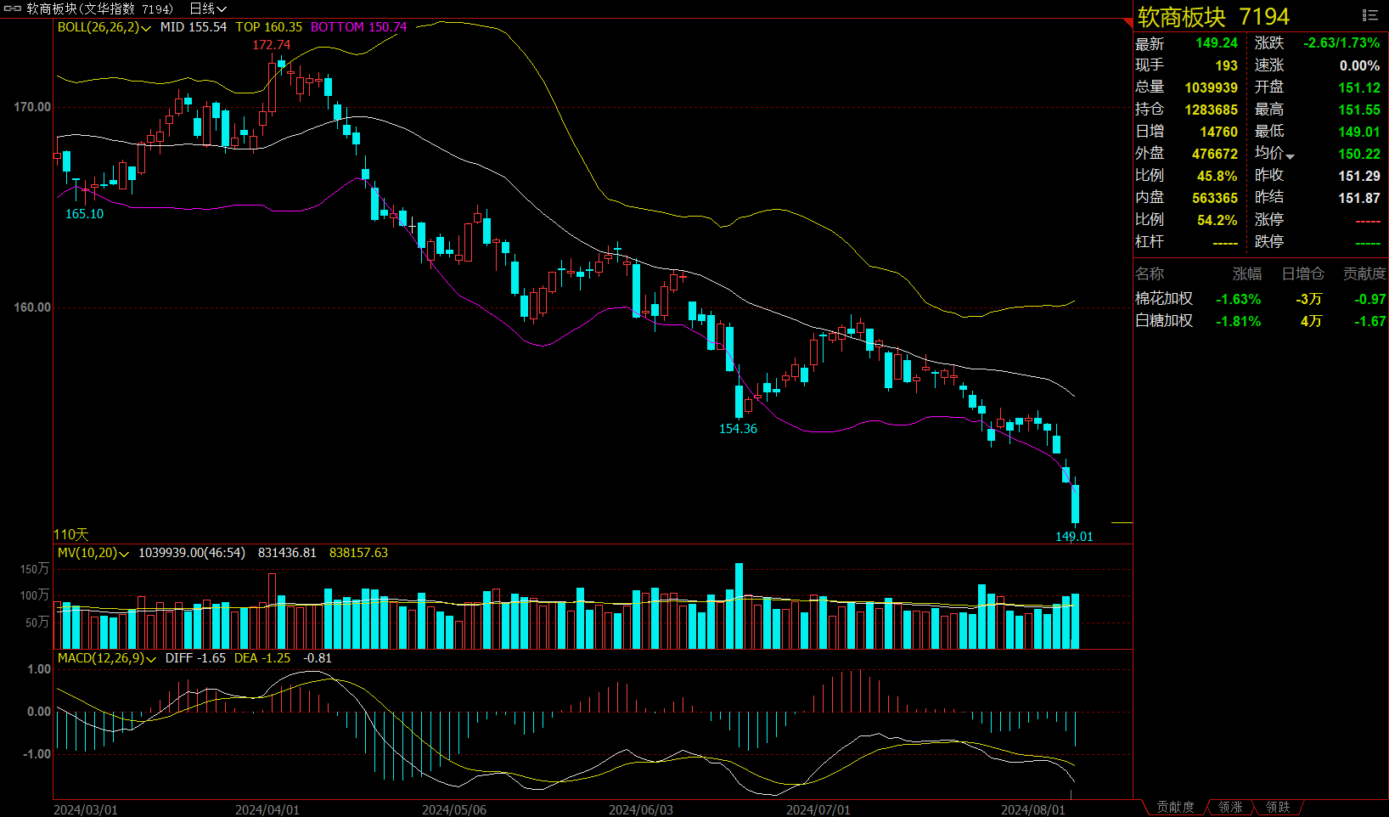Switch to the 领跌 tab
Viewport: 1389px width, 817px height.
coord(1278,807)
